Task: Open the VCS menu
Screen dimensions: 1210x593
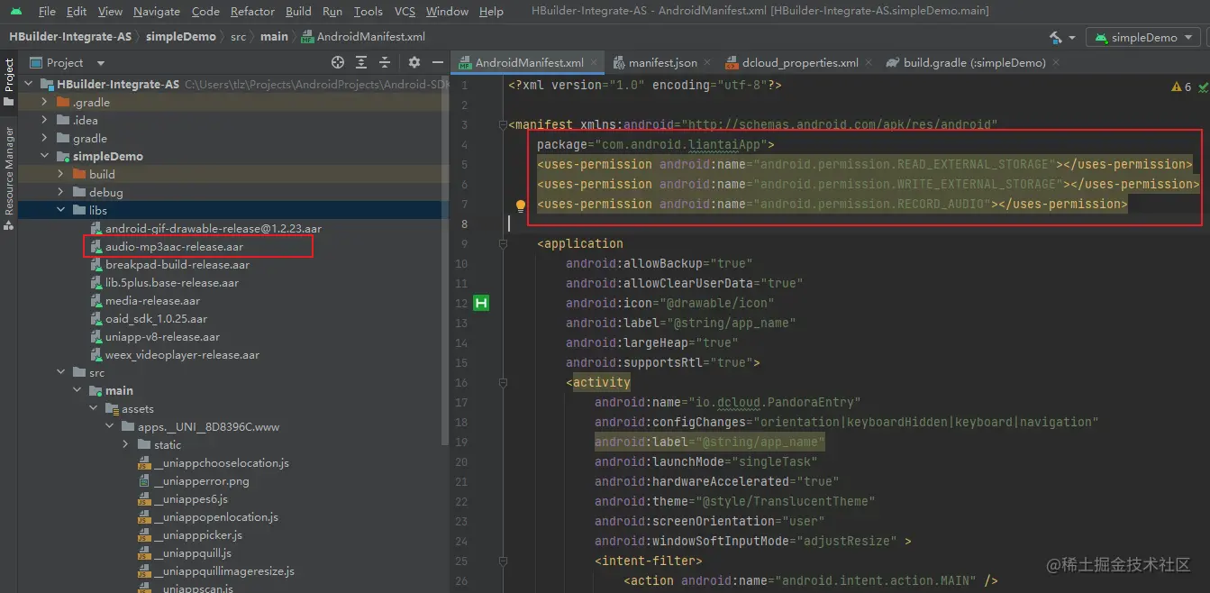Action: pyautogui.click(x=405, y=12)
